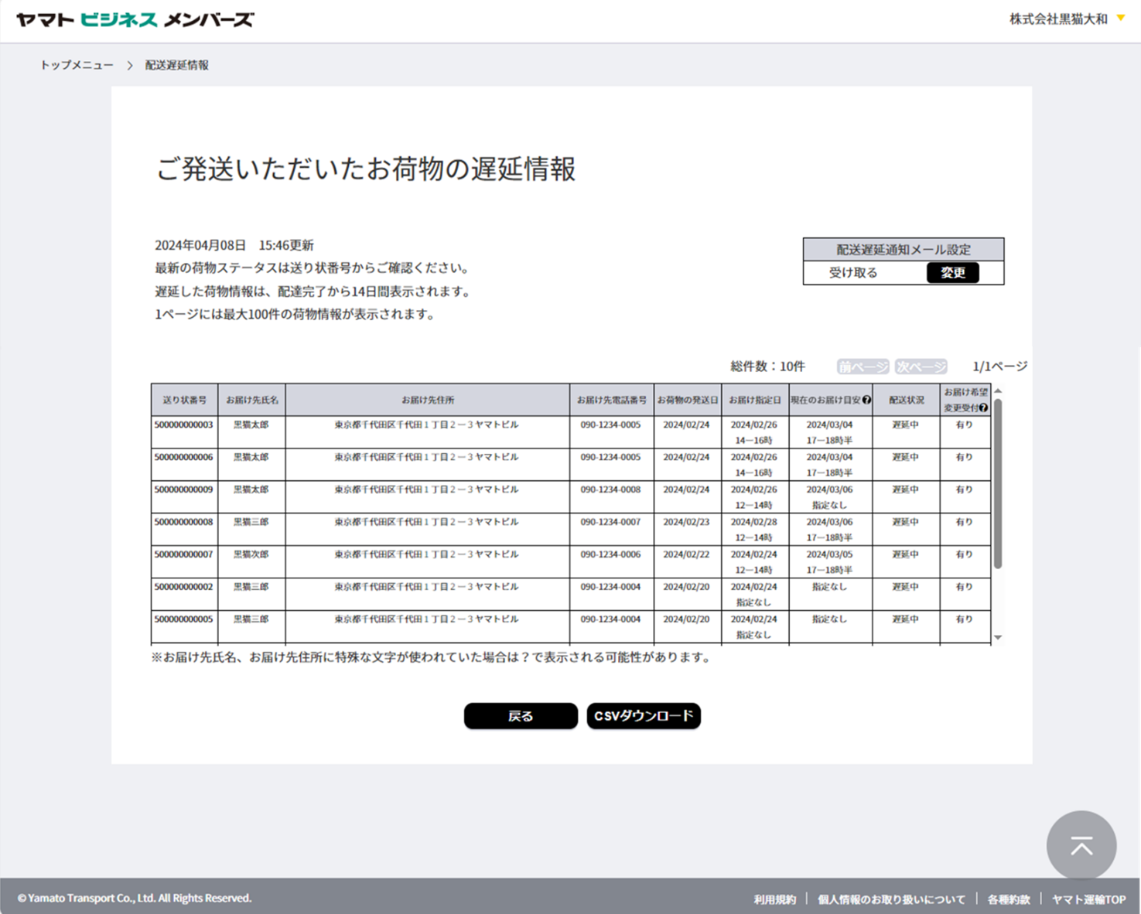
Task: Click the 前ページ button
Action: (863, 367)
